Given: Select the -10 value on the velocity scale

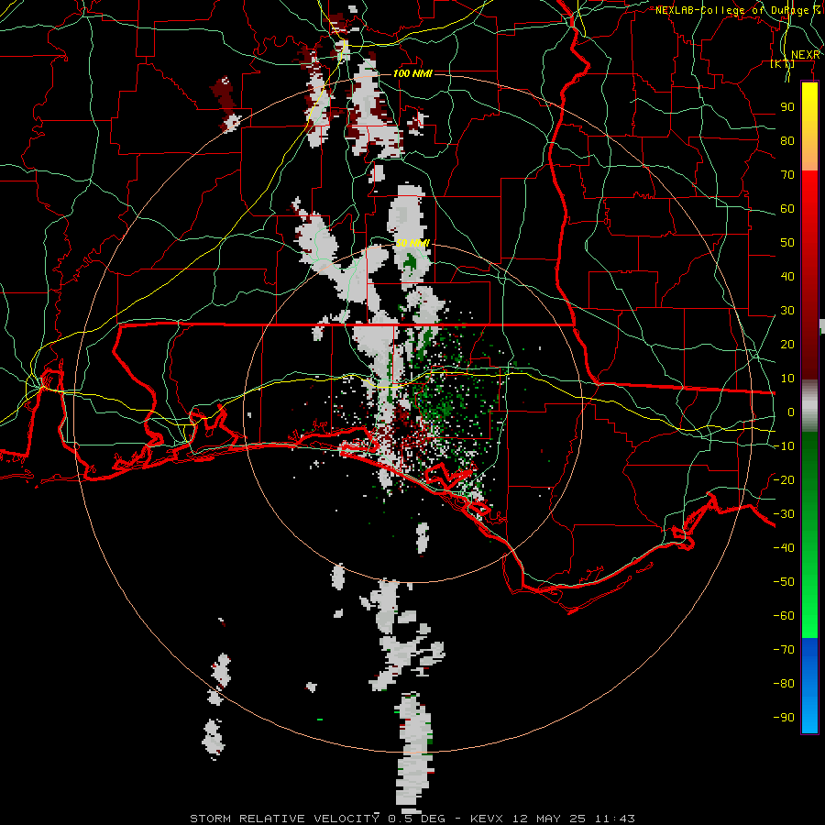Looking at the screenshot, I should coord(784,446).
